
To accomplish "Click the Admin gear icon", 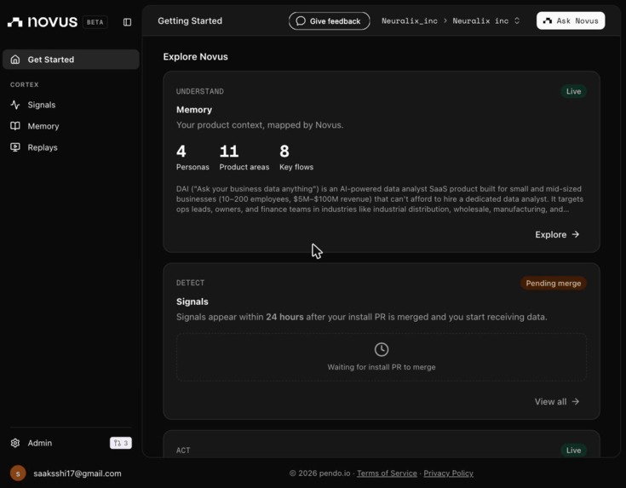I will click(15, 443).
